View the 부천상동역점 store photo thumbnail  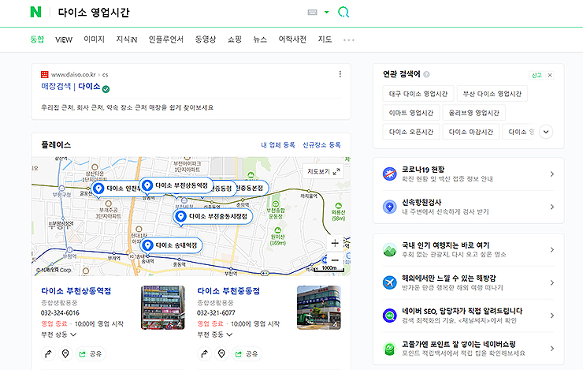coord(163,308)
